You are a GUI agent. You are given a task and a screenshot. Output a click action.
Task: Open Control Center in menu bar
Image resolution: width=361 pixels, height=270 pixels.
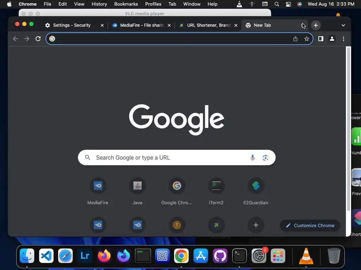click(x=288, y=4)
